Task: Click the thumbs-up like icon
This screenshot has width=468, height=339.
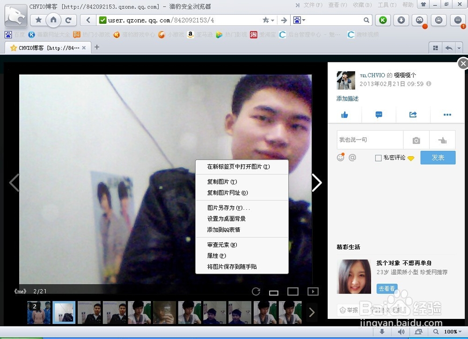Action: (345, 114)
